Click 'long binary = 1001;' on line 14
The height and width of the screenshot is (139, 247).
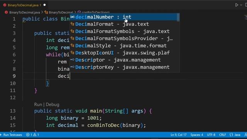tap(74, 118)
